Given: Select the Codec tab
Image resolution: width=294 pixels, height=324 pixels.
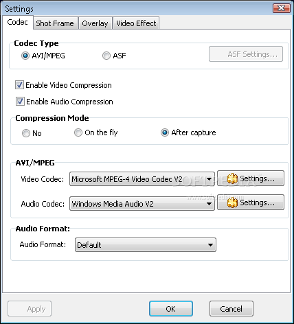Looking at the screenshot, I should click(x=17, y=22).
